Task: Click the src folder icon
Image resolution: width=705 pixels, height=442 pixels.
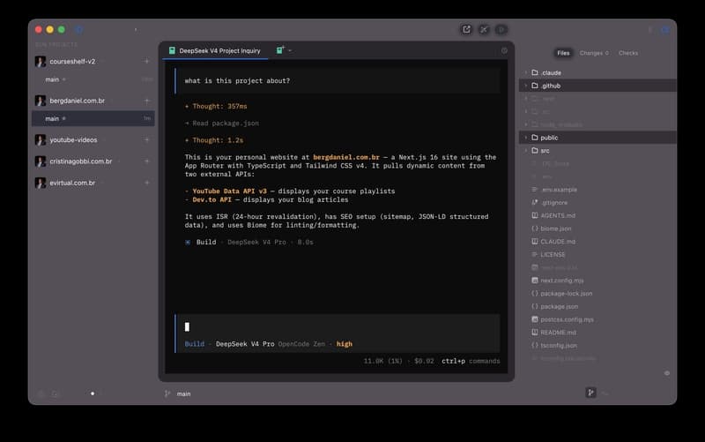Action: [x=535, y=150]
